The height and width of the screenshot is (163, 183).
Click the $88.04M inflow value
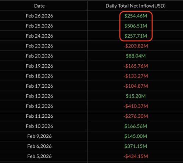pos(136,56)
